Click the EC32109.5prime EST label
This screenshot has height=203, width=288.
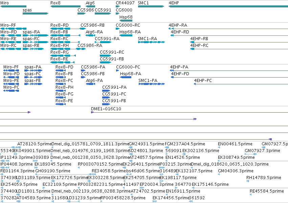click(x=60, y=184)
